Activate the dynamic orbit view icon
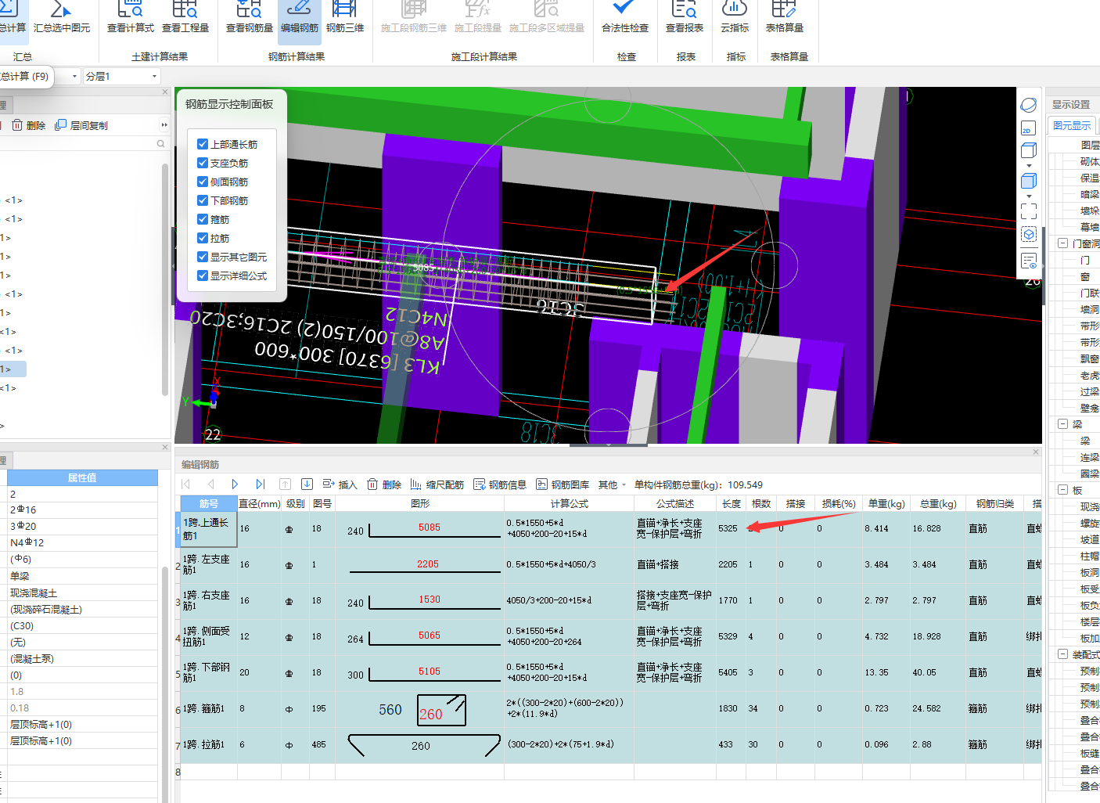This screenshot has width=1100, height=803. [x=1029, y=105]
